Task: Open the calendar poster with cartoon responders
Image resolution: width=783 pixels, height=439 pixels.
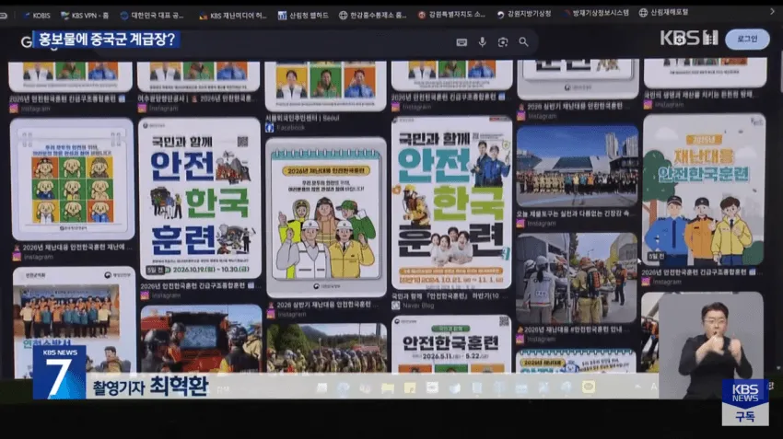Action: click(x=326, y=217)
